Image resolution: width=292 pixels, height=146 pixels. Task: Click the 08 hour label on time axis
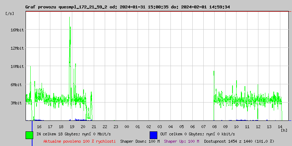click(214, 127)
